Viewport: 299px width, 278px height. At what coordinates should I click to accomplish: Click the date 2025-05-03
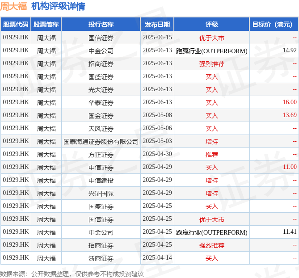(157, 141)
